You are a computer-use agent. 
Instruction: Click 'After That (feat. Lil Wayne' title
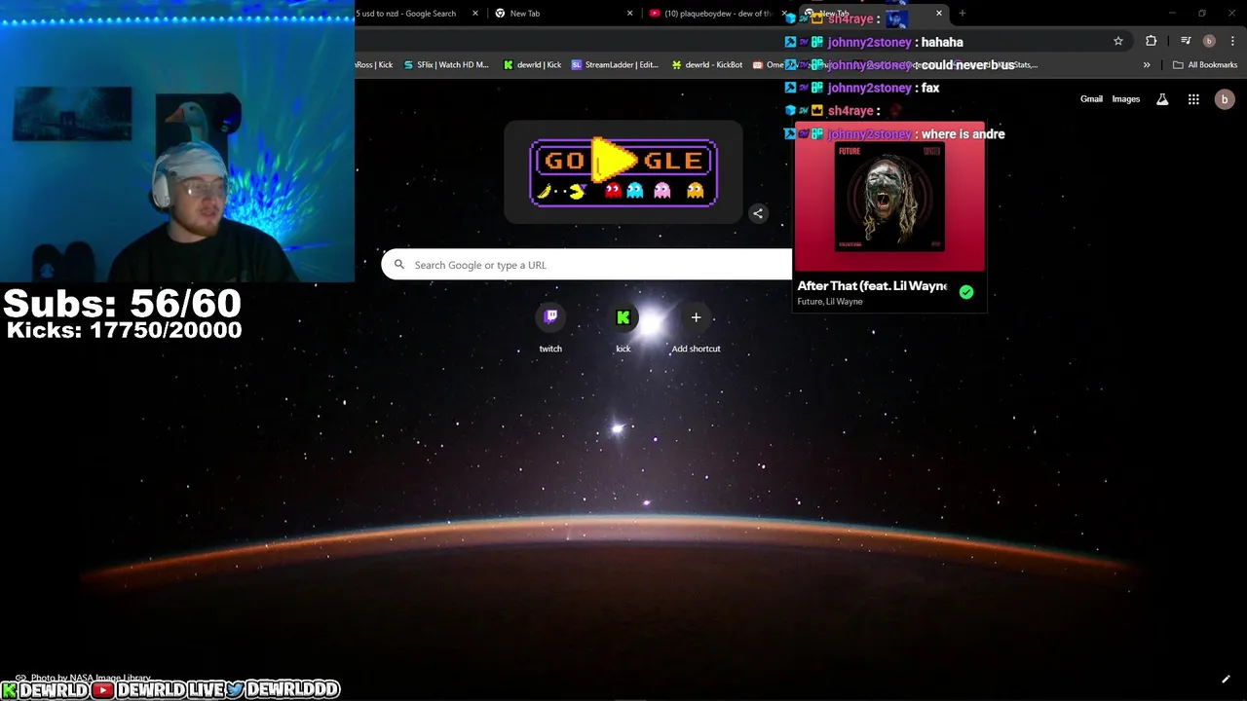872,286
